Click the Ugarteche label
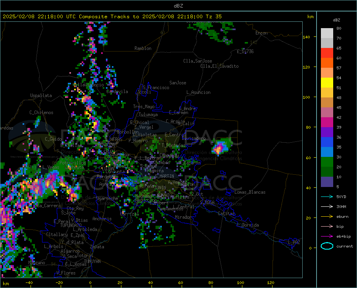This screenshot has height=288, width=357. tap(107, 198)
